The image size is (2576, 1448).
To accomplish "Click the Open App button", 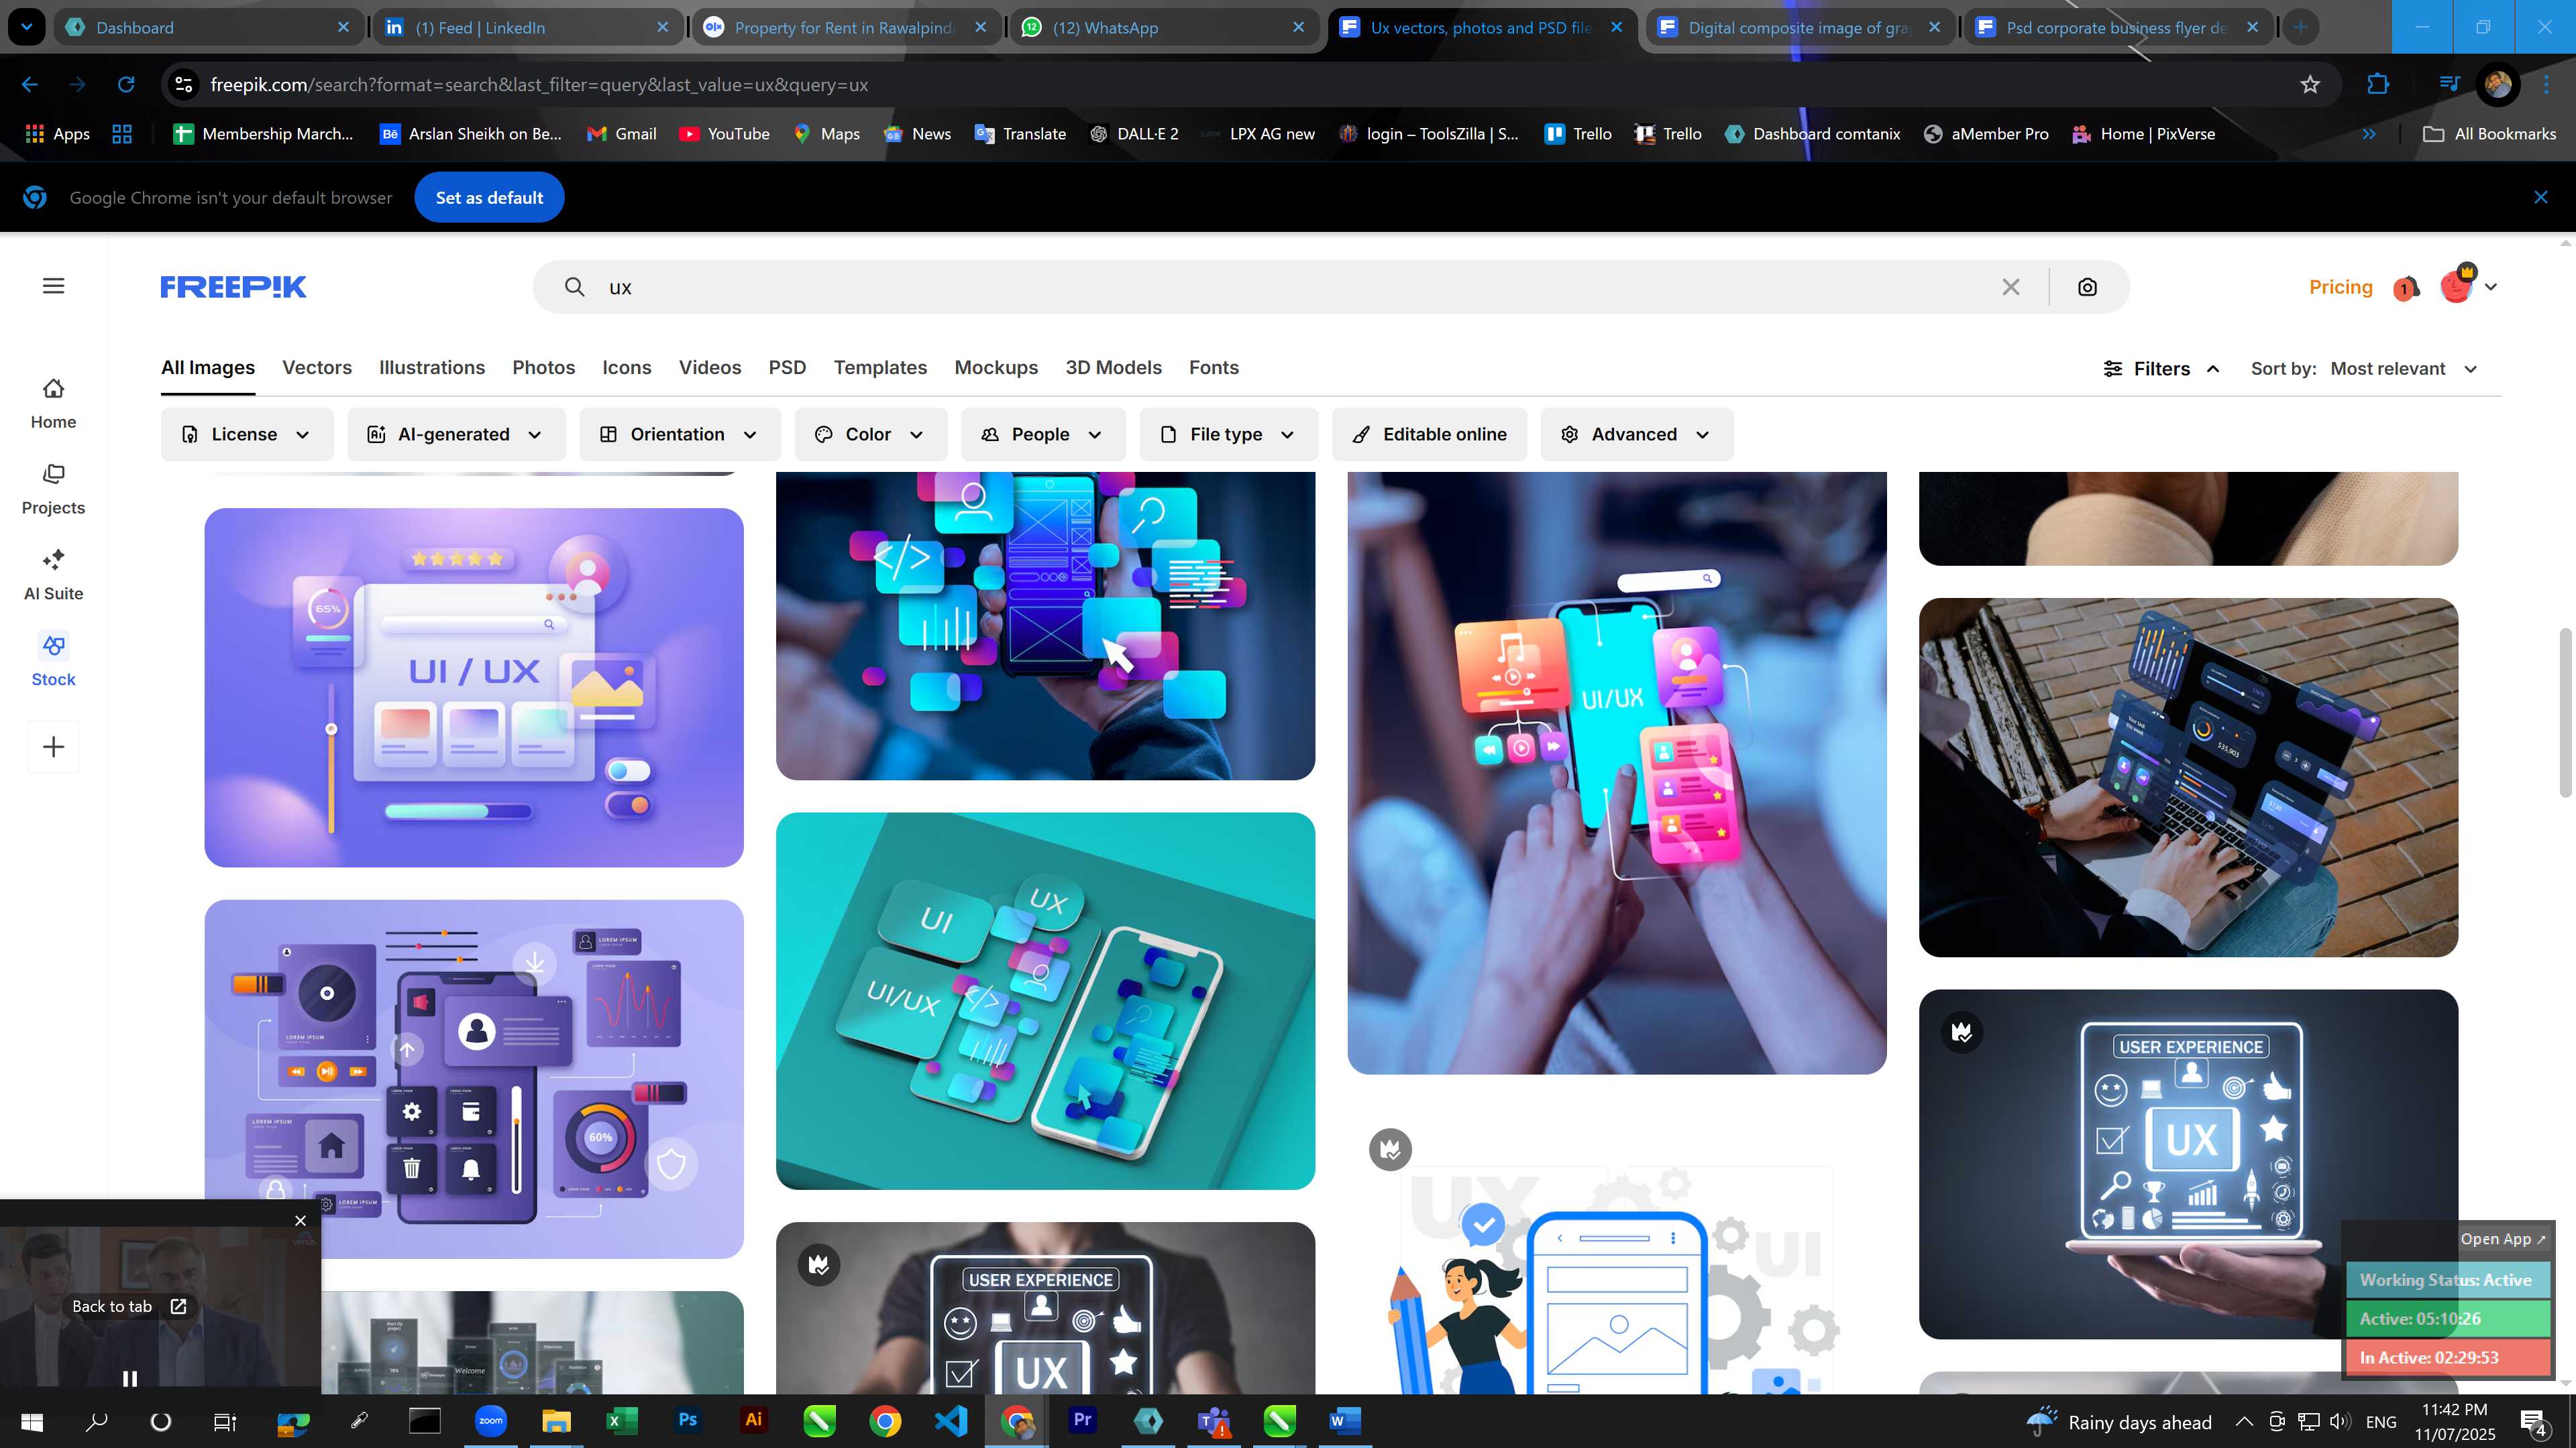I will 2503,1239.
